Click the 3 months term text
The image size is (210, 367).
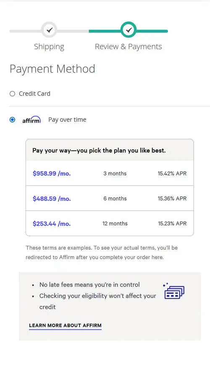115,174
